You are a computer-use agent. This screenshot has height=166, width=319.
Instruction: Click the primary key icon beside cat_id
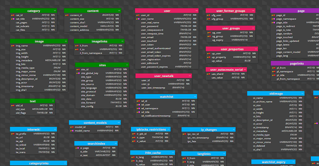[x=13, y=15]
